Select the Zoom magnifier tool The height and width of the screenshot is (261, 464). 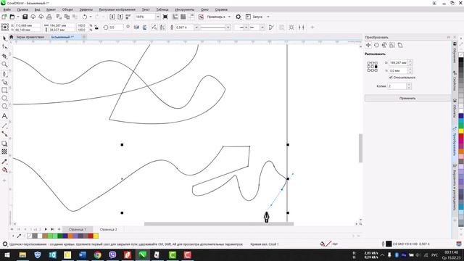point(4,65)
